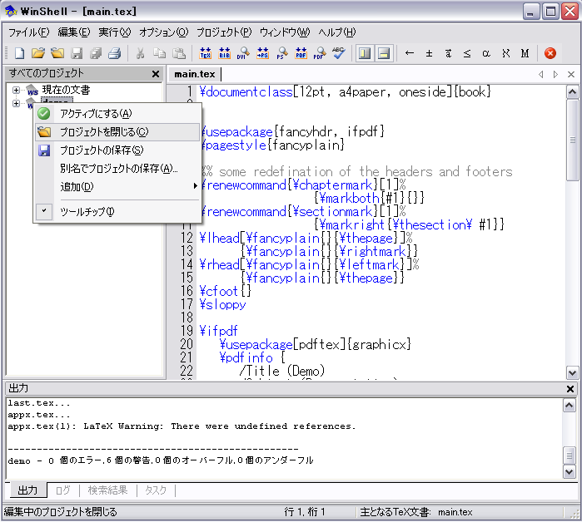Open the vector accent symbol palette
The height and width of the screenshot is (522, 582).
(x=448, y=53)
